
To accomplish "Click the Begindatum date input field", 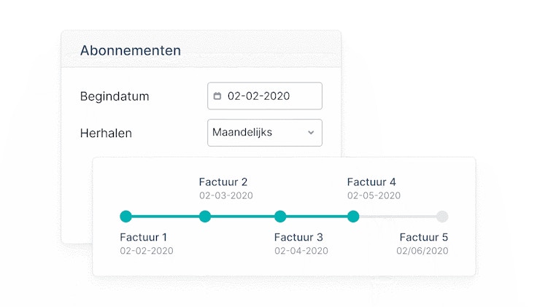I will pyautogui.click(x=265, y=96).
